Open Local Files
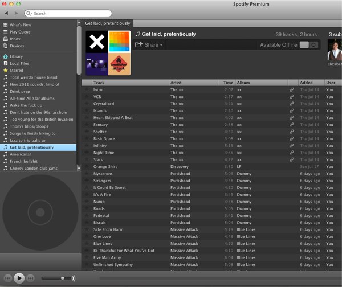The image size is (342, 287). click(19, 63)
